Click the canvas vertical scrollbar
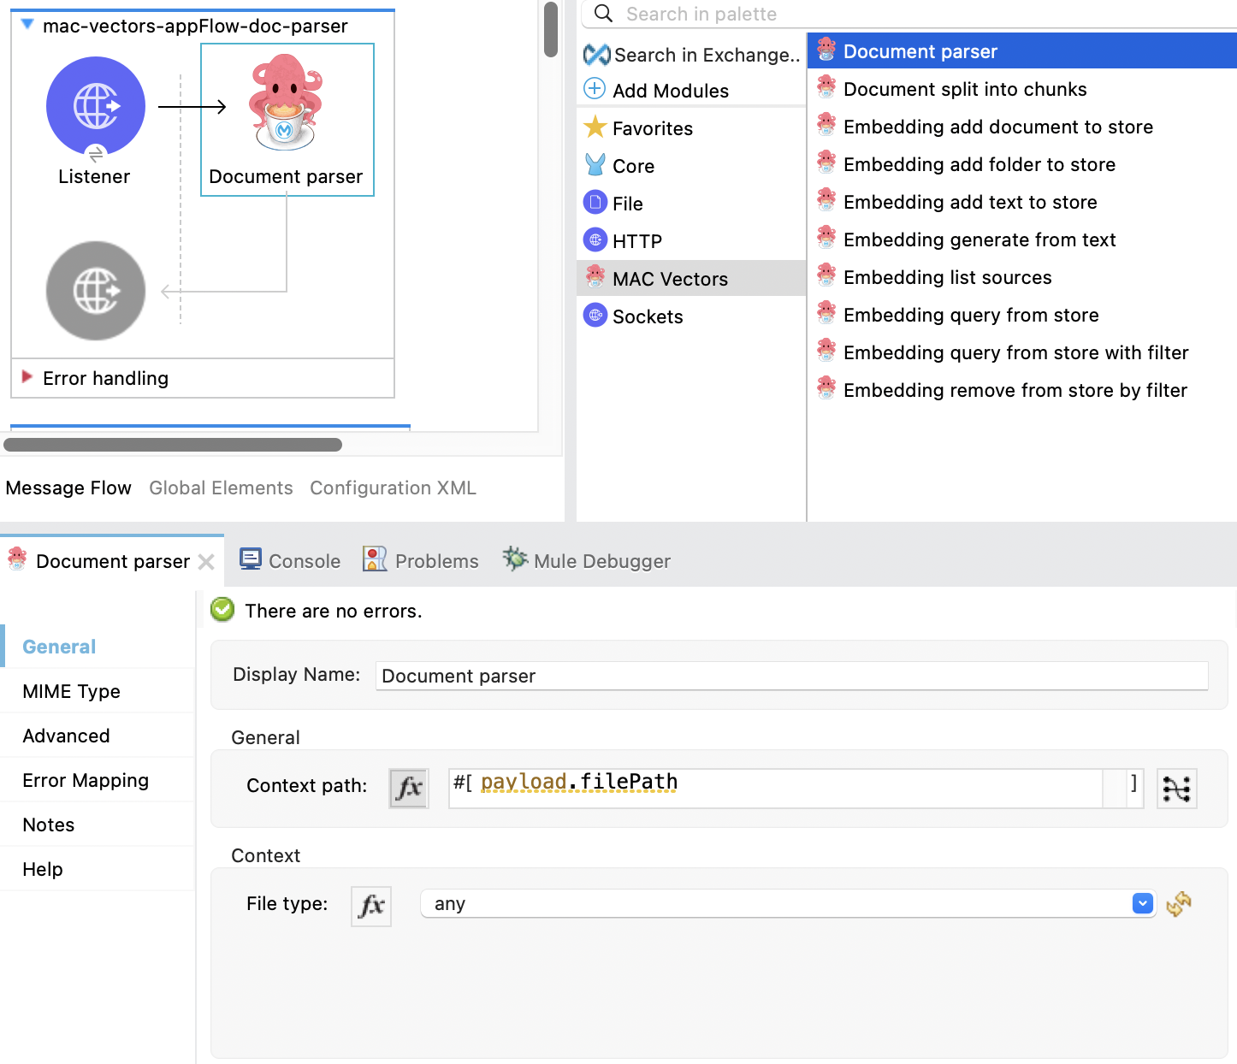Image resolution: width=1237 pixels, height=1064 pixels. (551, 30)
